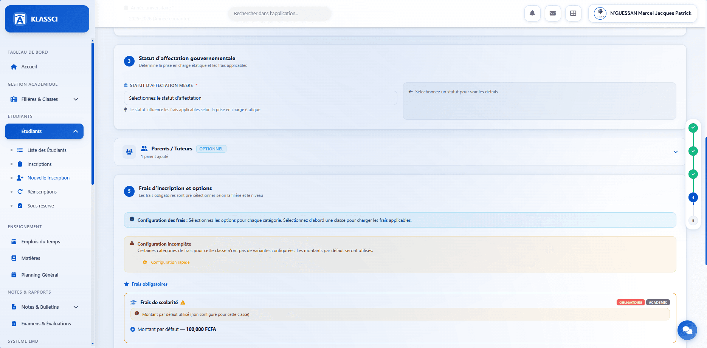The image size is (707, 348).
Task: Click the Étudiants menu button
Action: [x=44, y=131]
